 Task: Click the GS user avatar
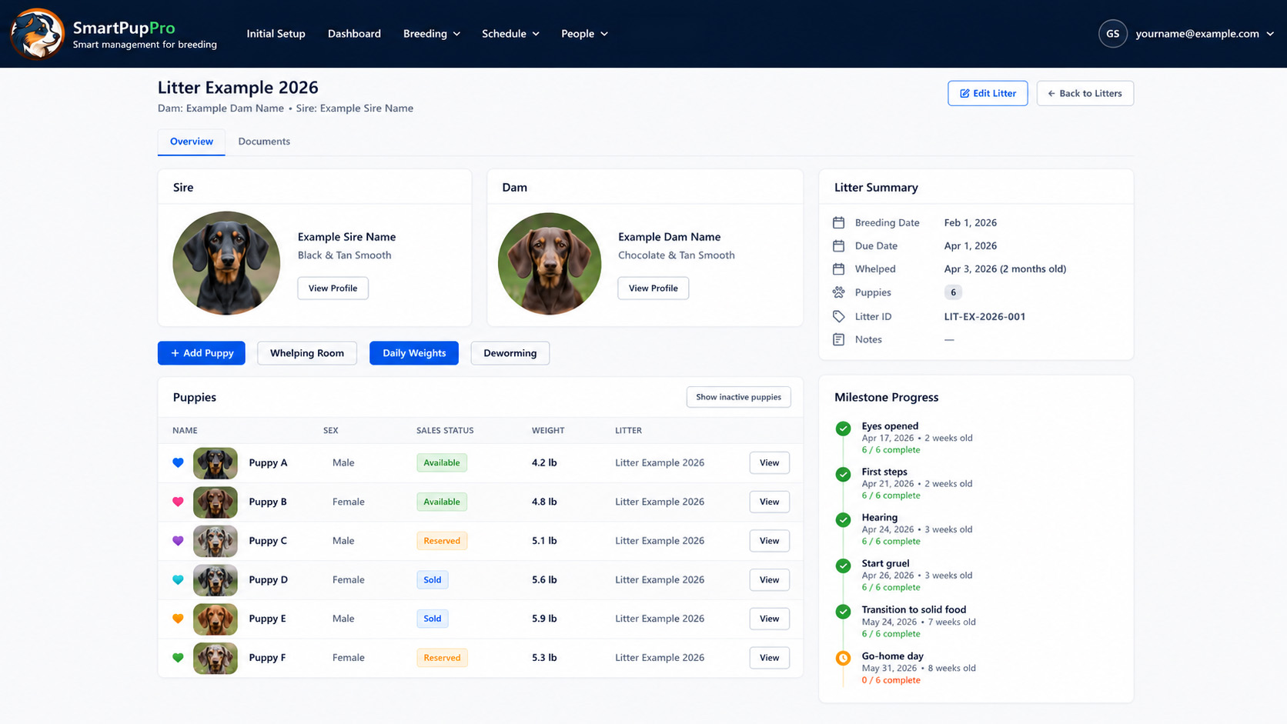click(x=1112, y=34)
